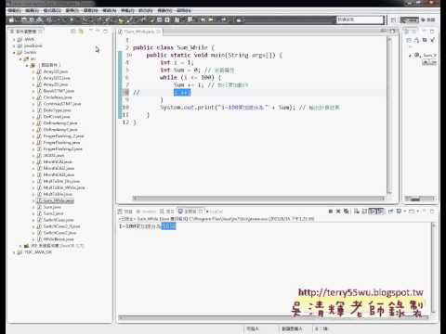This screenshot has width=446, height=334.
Task: Expand the bottom project in the tree
Action: point(14,252)
